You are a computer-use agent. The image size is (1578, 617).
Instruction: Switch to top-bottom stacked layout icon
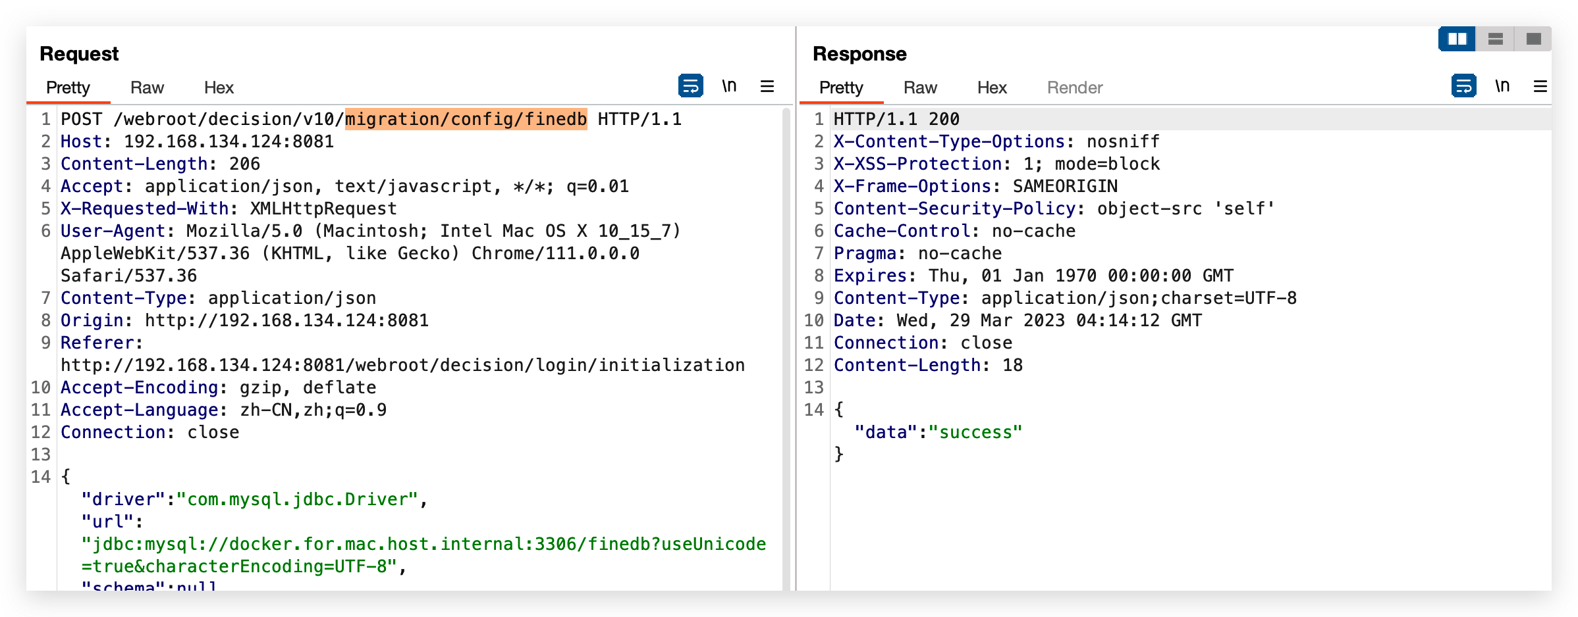(x=1496, y=39)
